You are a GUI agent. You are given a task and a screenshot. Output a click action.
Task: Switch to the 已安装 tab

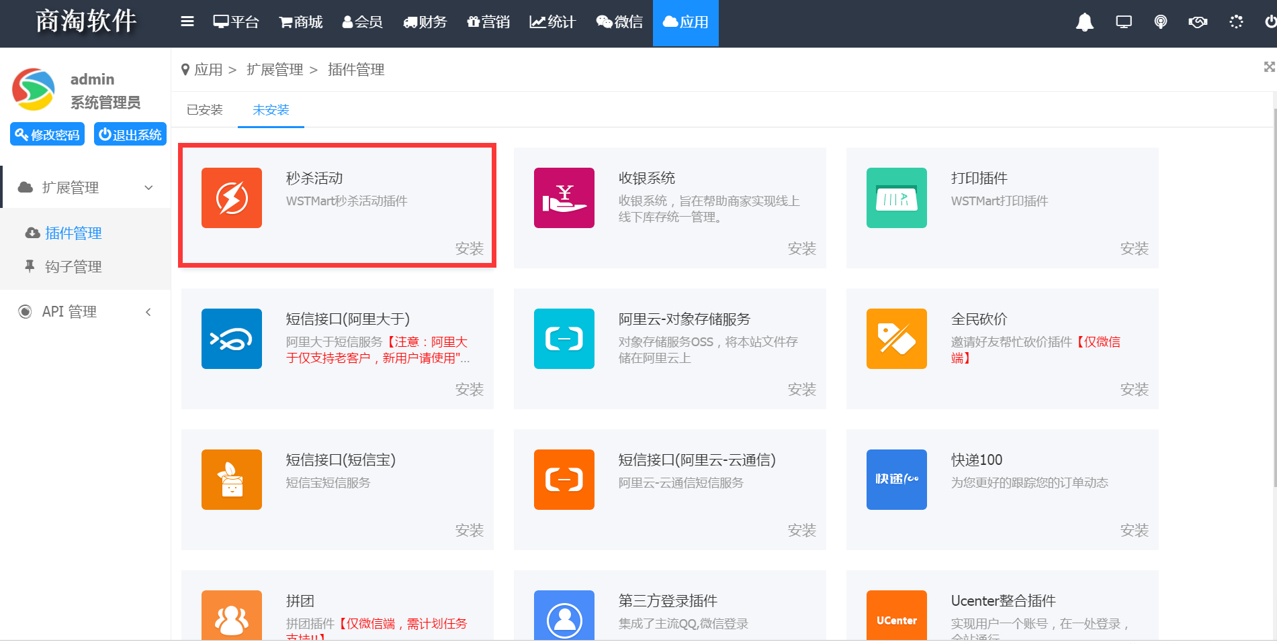point(205,109)
